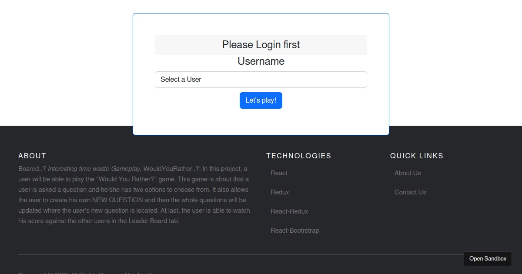The width and height of the screenshot is (522, 274).
Task: Click the Please Login first header
Action: (261, 45)
